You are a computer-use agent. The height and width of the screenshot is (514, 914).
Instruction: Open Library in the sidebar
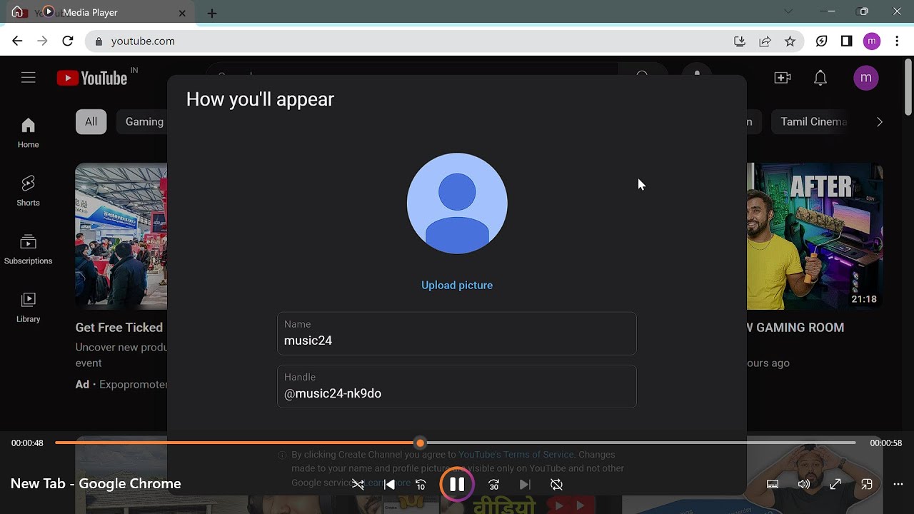[28, 308]
